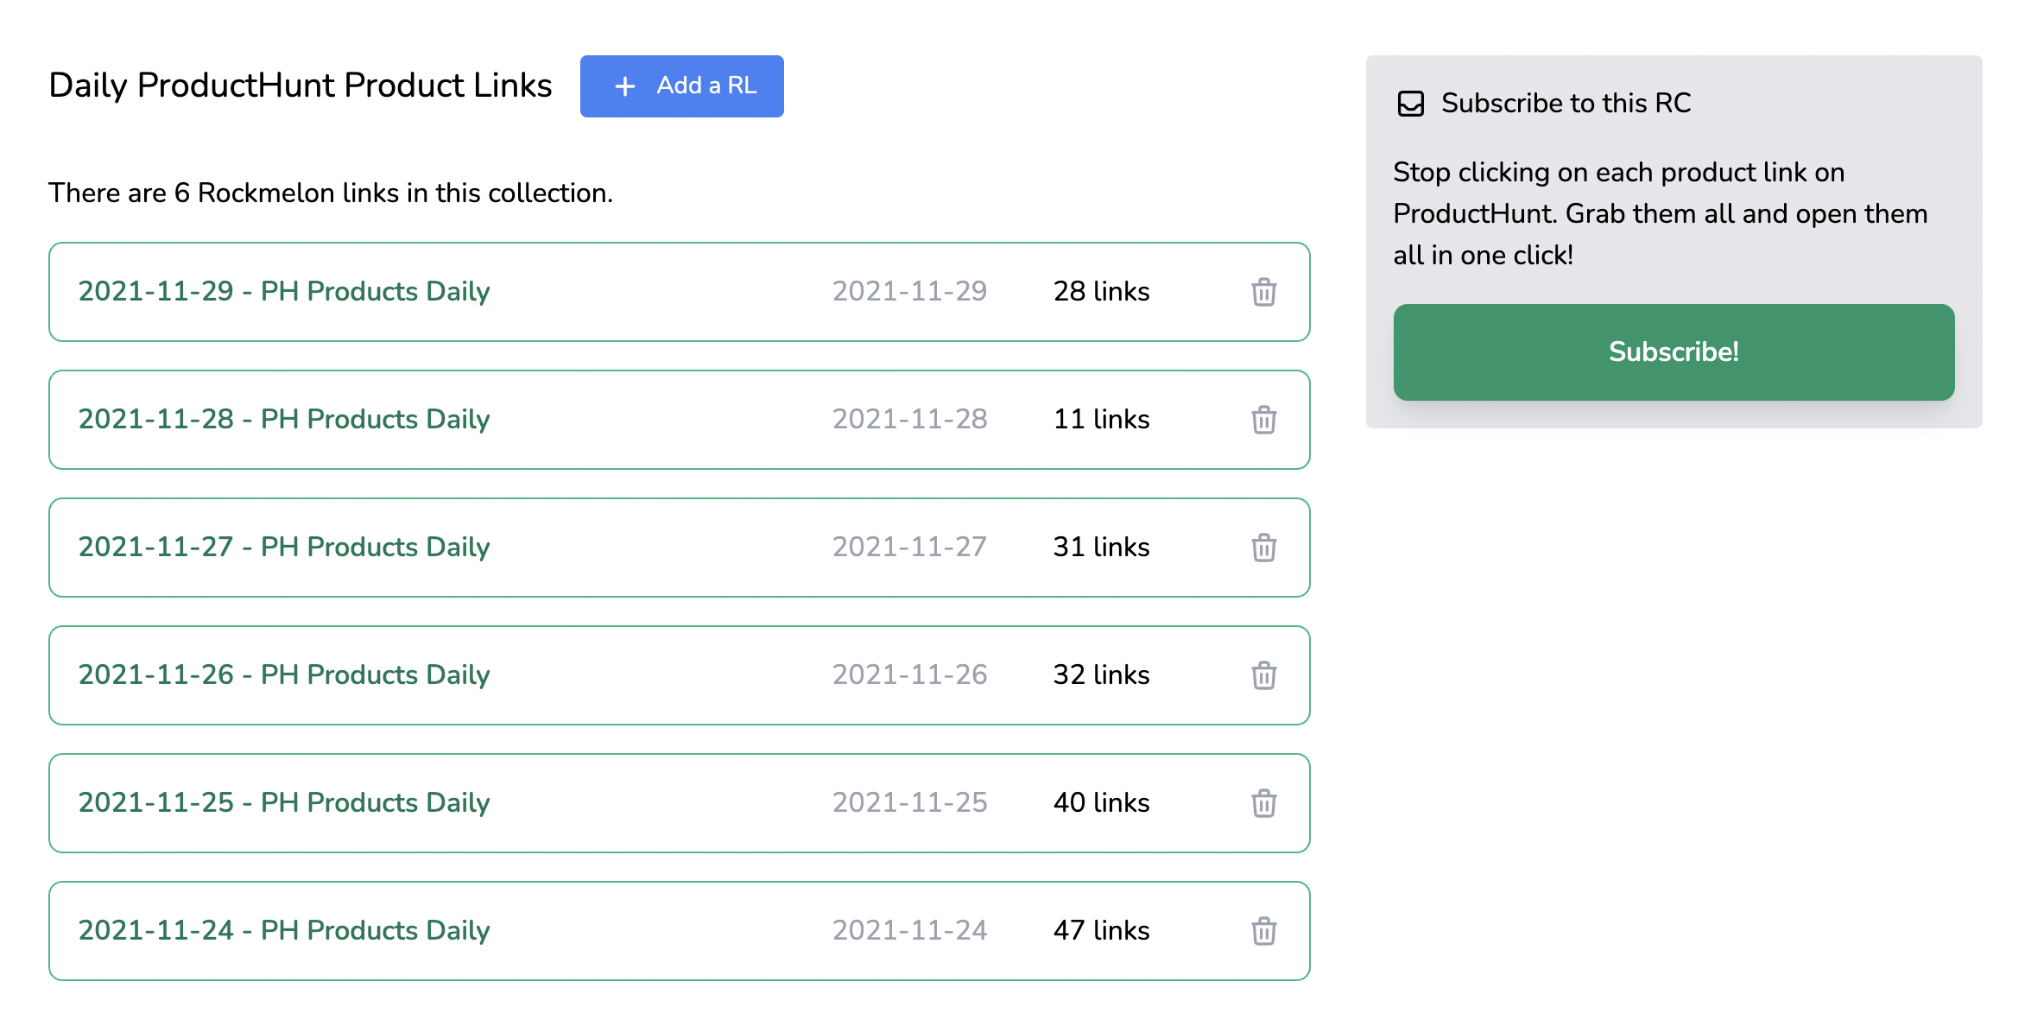Click the Daily ProductHunt Product Links heading
Image resolution: width=2031 pixels, height=1026 pixels.
pos(301,85)
